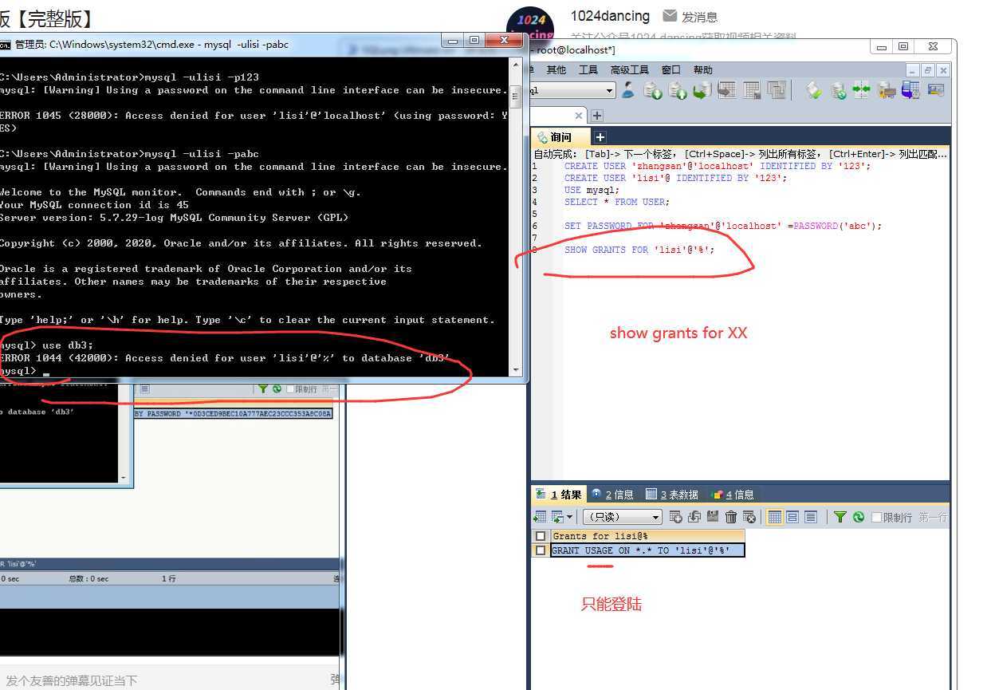The height and width of the screenshot is (690, 987).
Task: Click the trash can delete row icon
Action: point(731,517)
